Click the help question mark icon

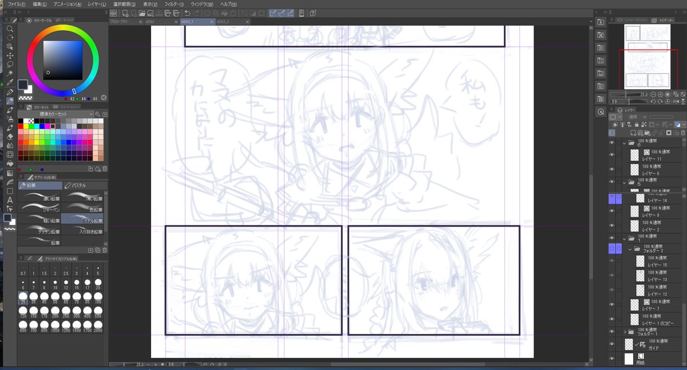(x=314, y=13)
